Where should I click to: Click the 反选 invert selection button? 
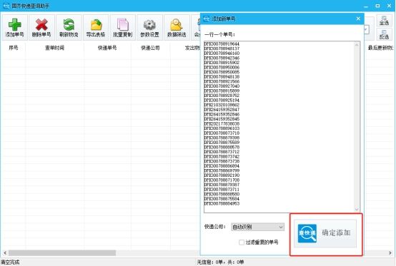point(384,34)
